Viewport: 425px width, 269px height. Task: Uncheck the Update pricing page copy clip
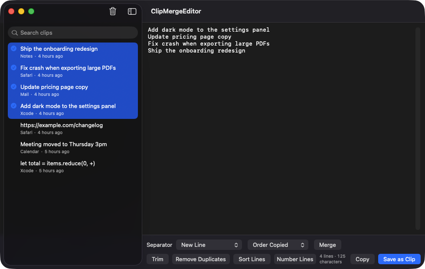tap(13, 87)
